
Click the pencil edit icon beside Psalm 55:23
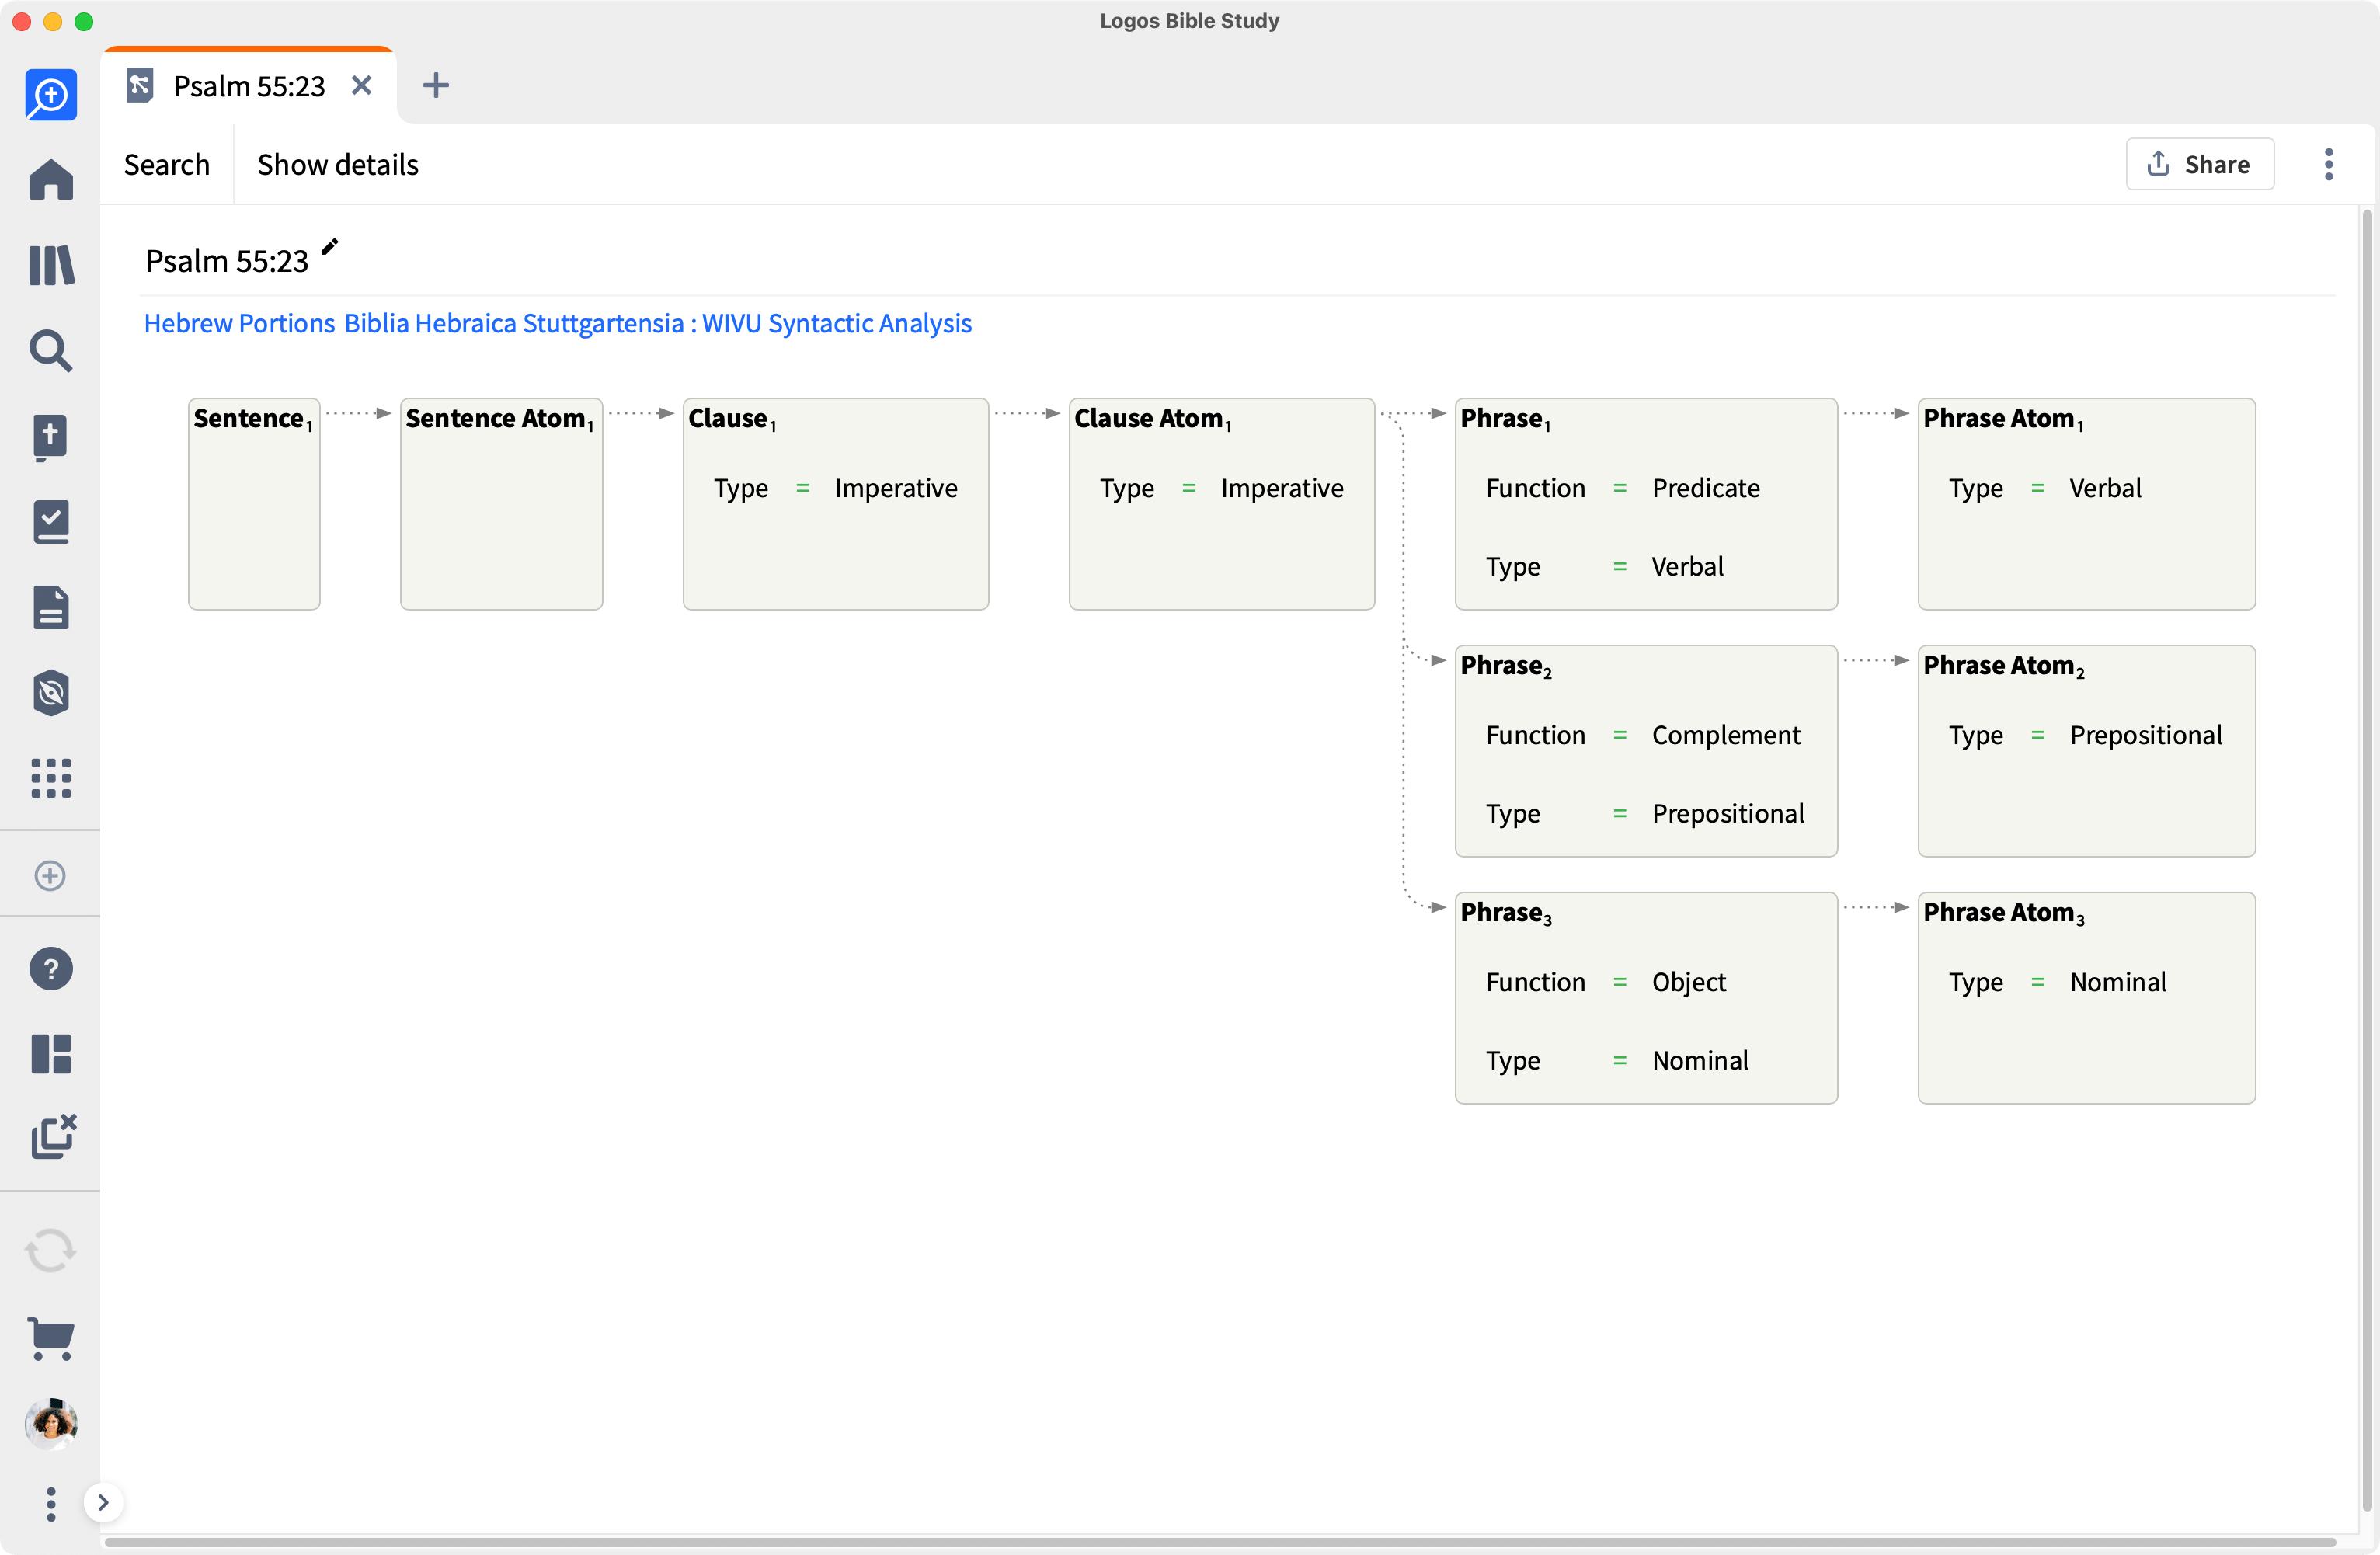[330, 246]
